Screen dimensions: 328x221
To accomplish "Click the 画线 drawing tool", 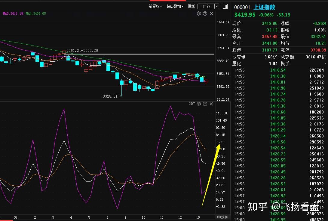I will click(191, 6).
